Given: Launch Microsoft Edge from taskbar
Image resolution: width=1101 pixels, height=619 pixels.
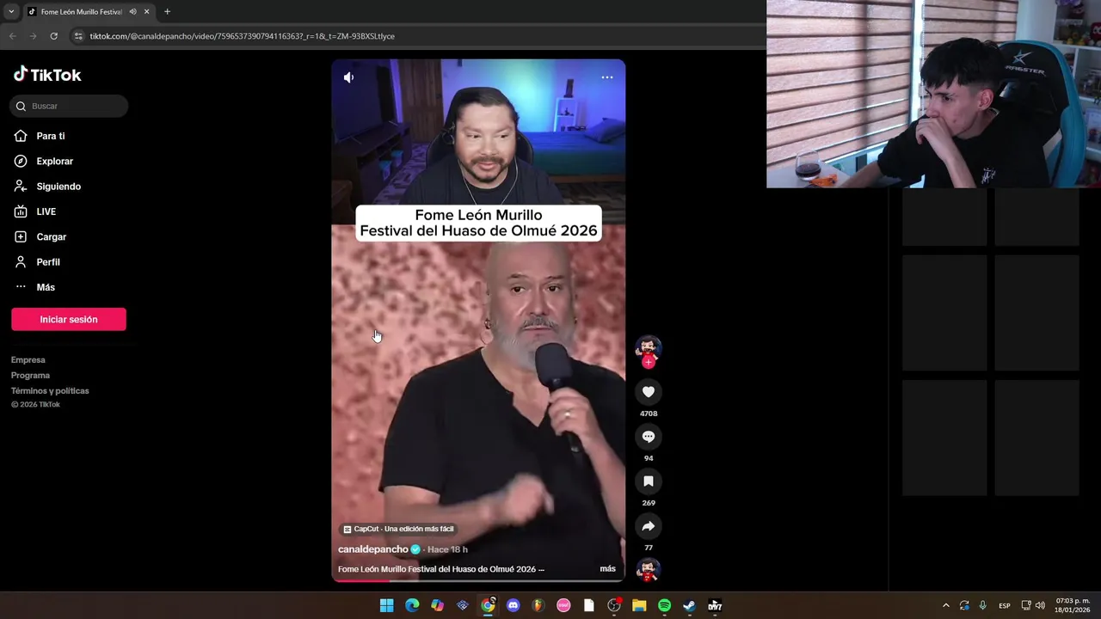Looking at the screenshot, I should click(x=412, y=605).
